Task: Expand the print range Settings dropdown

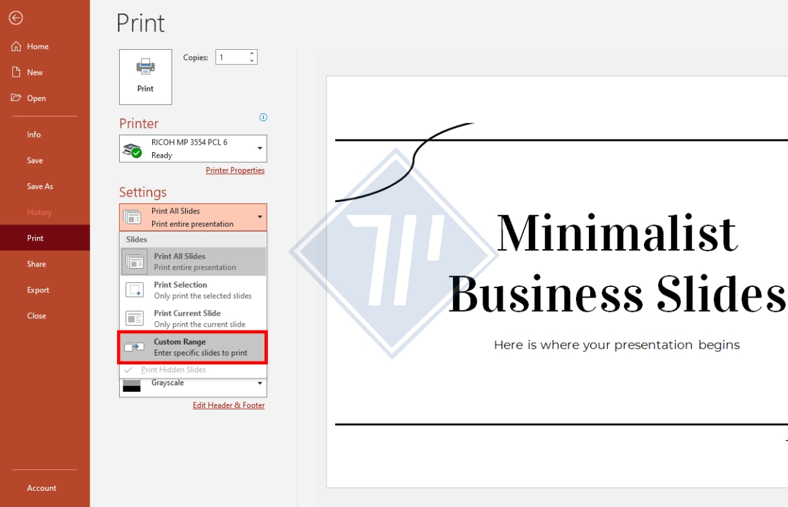Action: pos(258,217)
